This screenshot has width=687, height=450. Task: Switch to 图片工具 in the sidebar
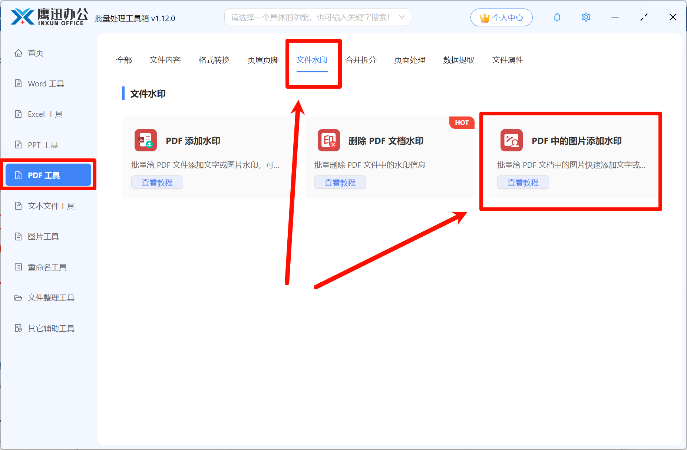[43, 236]
